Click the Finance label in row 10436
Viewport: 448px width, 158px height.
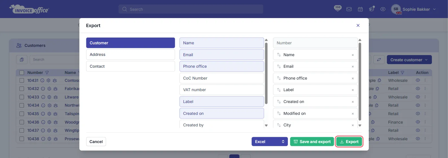395,122
